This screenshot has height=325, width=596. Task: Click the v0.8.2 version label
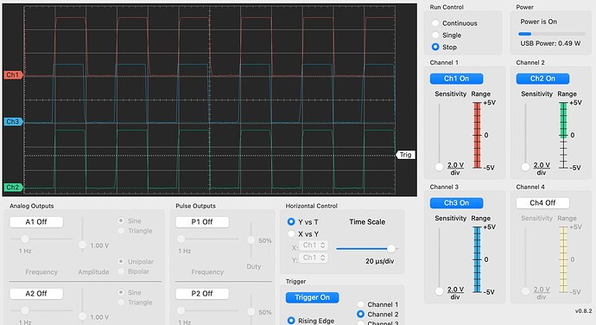pyautogui.click(x=583, y=311)
